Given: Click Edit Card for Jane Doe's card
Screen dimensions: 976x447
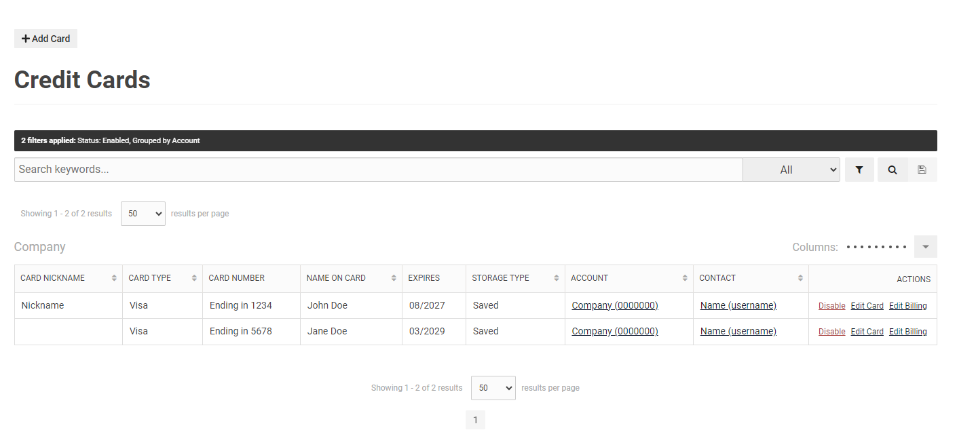Looking at the screenshot, I should [x=867, y=332].
